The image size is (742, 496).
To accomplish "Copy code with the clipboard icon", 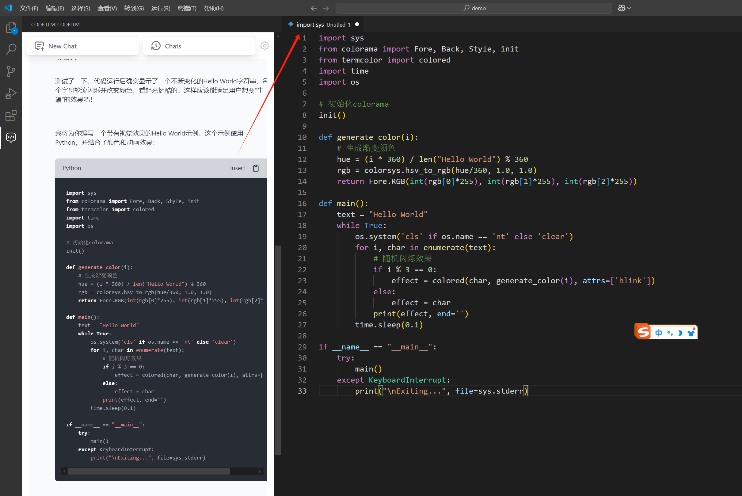I will click(x=256, y=168).
